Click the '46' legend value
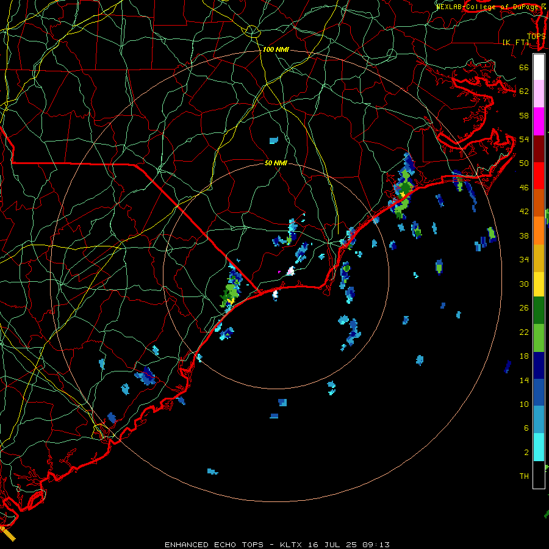 (524, 188)
